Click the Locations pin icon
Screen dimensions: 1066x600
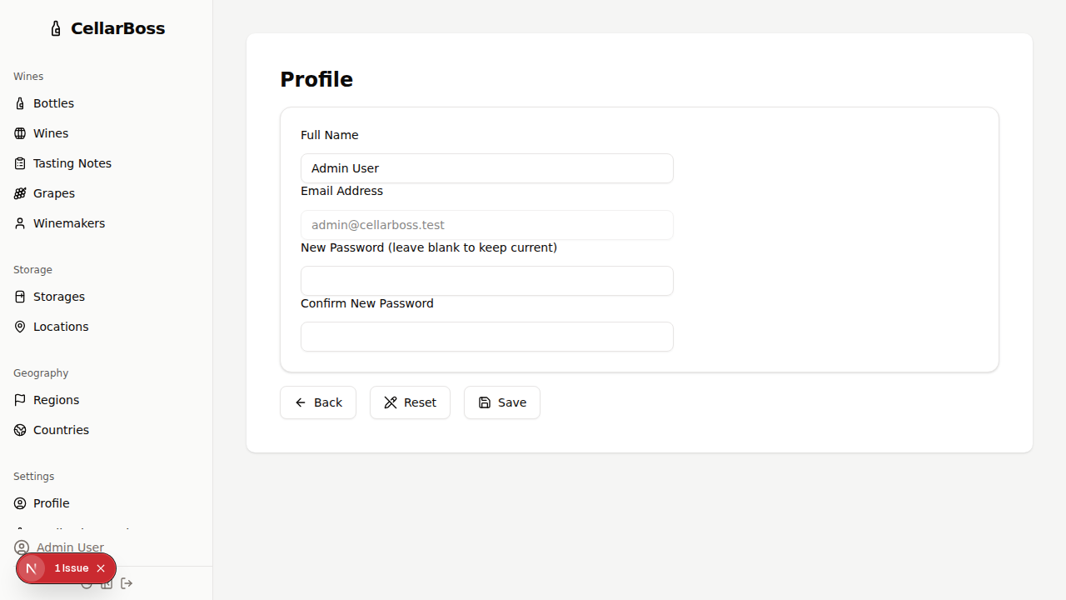click(20, 327)
